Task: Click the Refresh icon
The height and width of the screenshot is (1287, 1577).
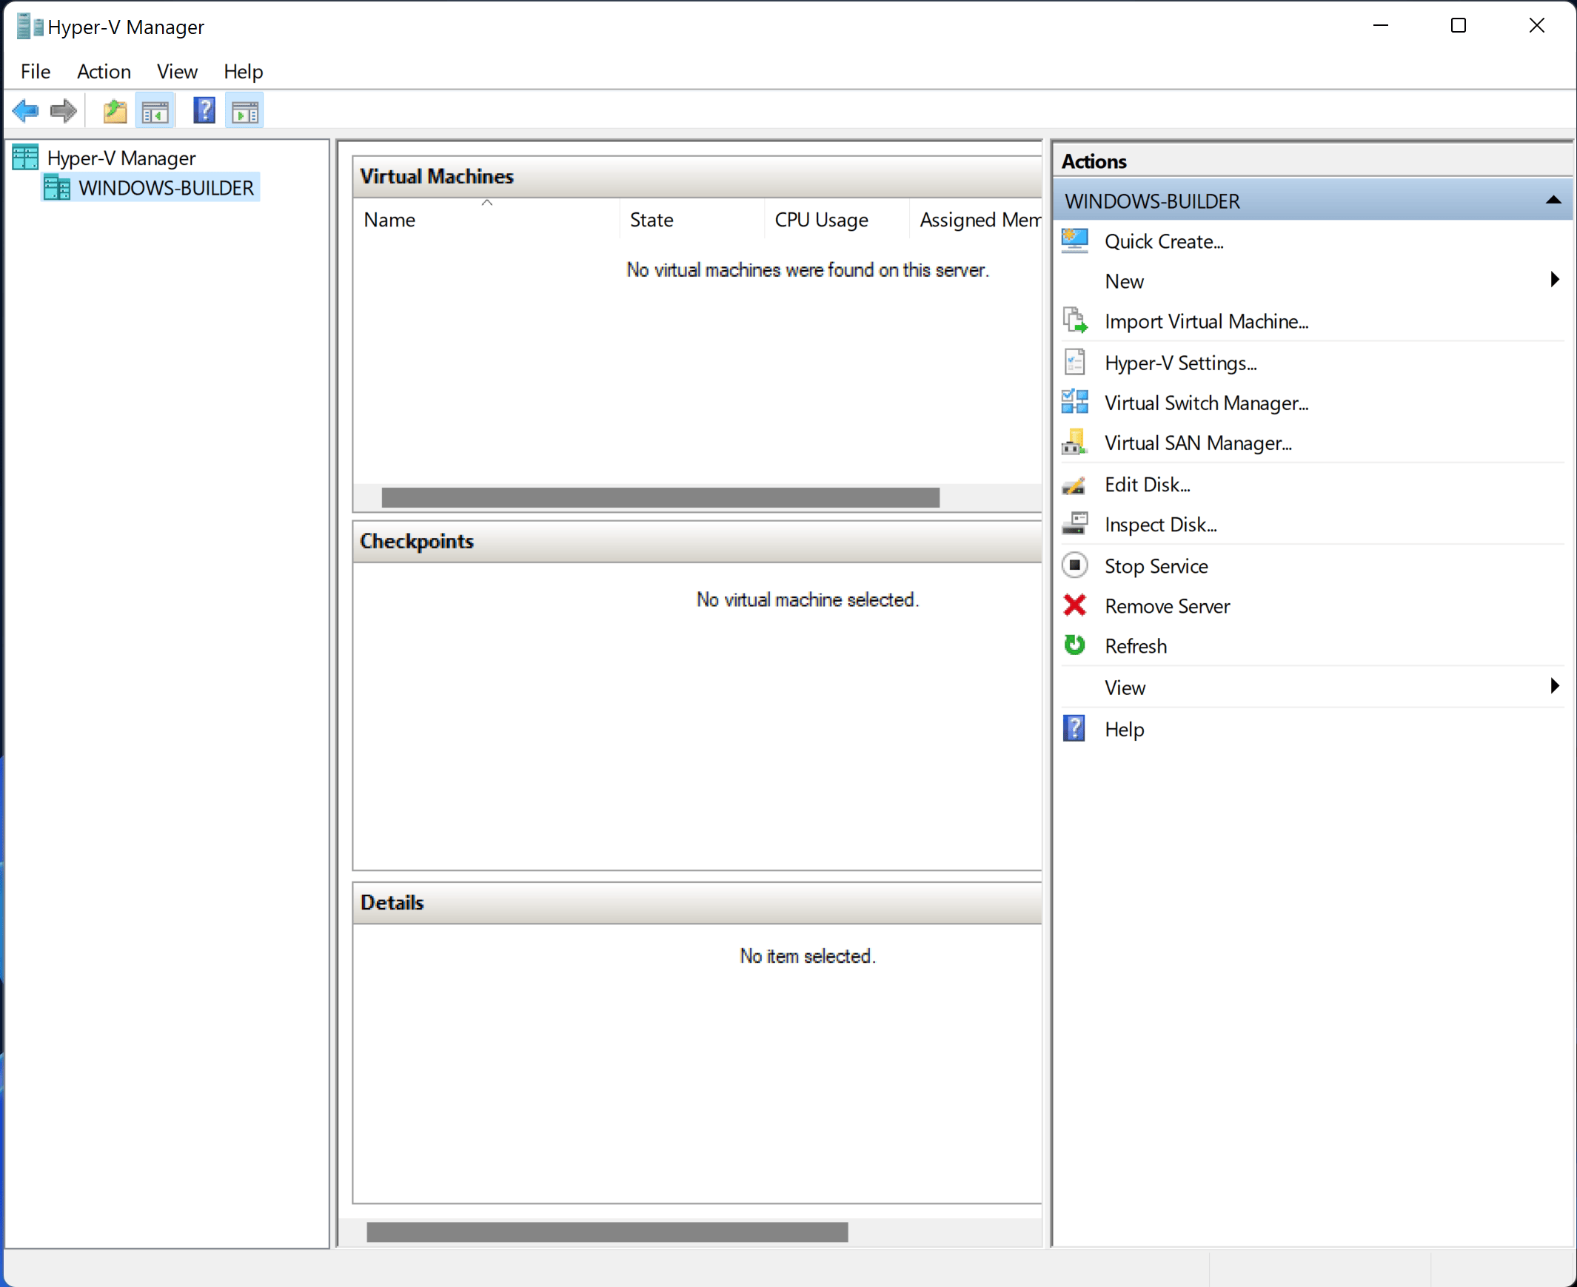Action: tap(1075, 645)
